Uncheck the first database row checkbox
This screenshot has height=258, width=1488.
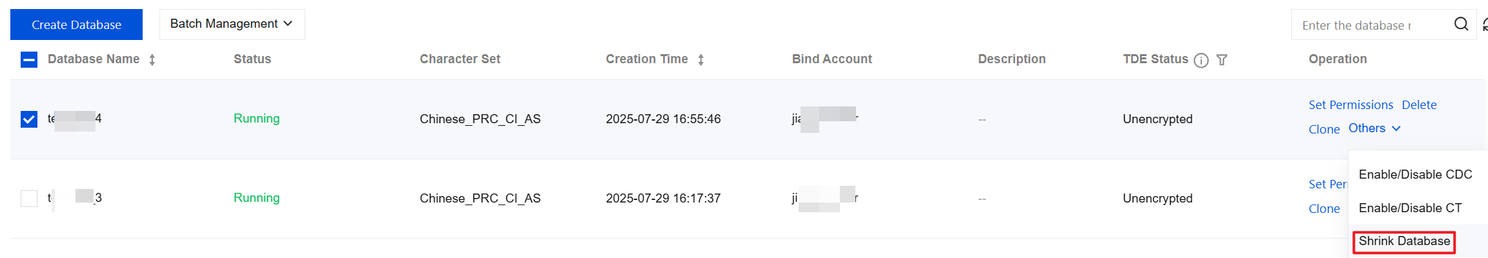[x=29, y=119]
